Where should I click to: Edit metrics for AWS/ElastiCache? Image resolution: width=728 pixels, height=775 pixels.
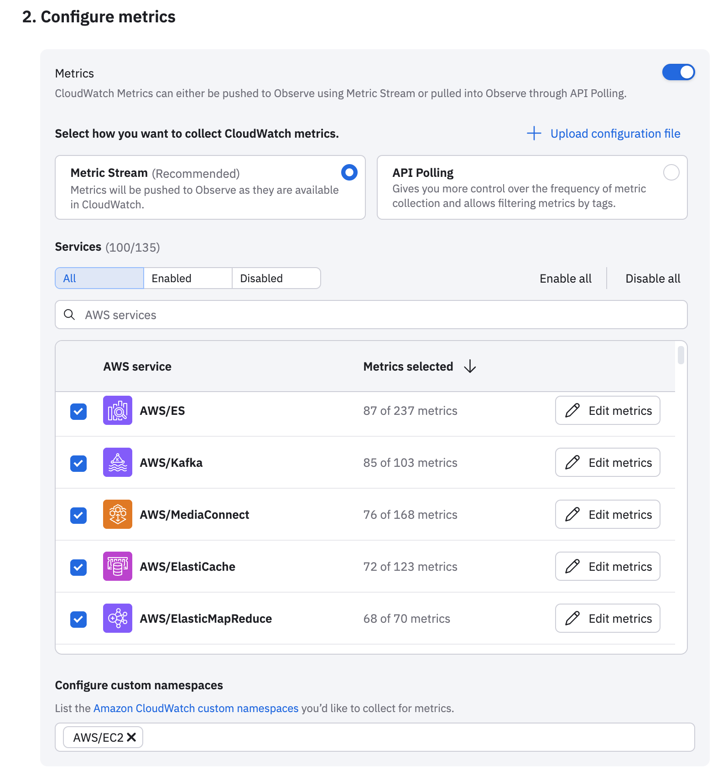[608, 566]
